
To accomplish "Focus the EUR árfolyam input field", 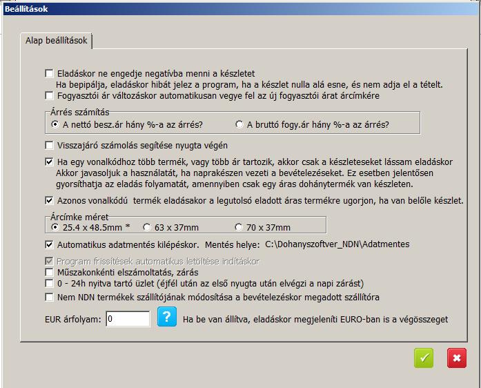I will [128, 319].
